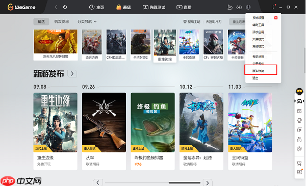
Task: Open the 终极钓鱼模拟器 game card
Action: point(152,131)
